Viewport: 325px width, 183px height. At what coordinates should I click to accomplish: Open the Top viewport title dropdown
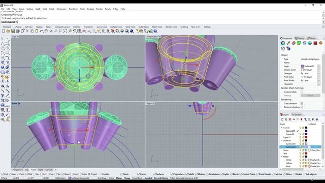point(18,37)
